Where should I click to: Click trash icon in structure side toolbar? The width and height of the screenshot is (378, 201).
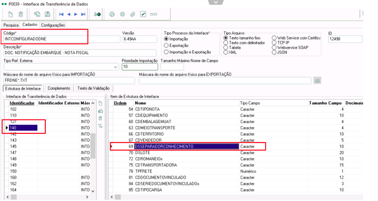point(100,118)
